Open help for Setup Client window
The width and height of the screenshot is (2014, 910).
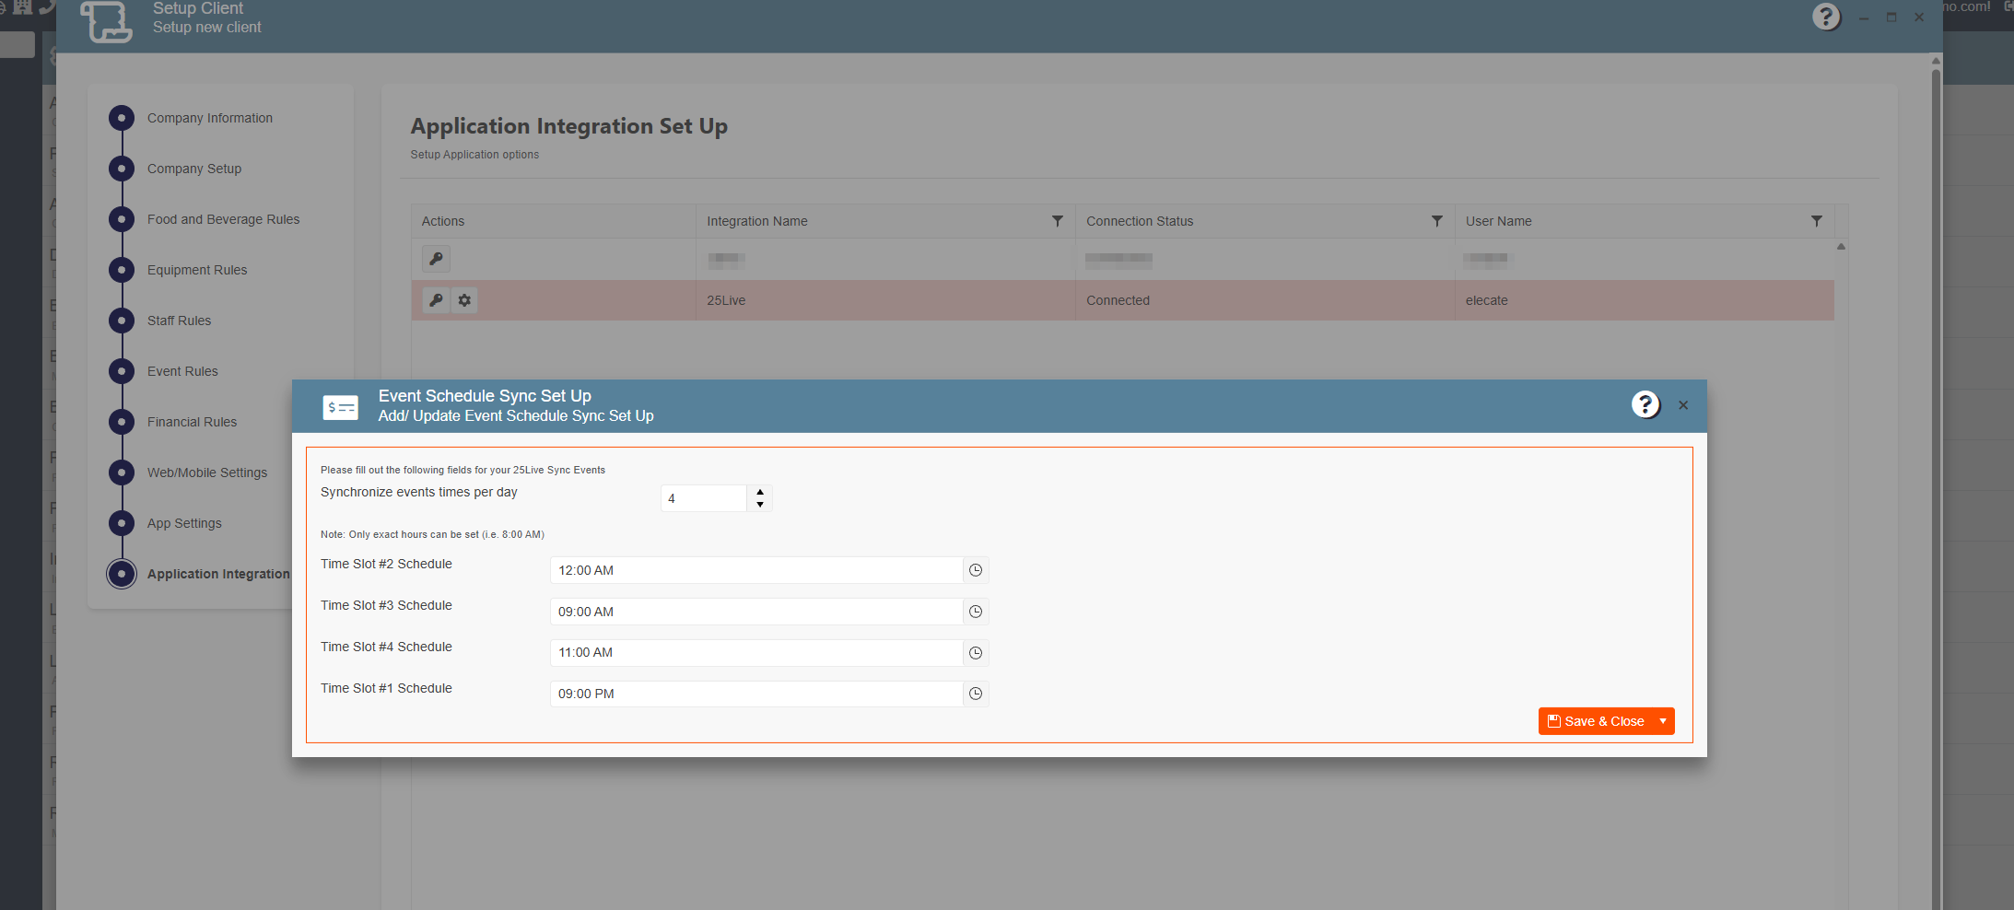click(x=1826, y=17)
